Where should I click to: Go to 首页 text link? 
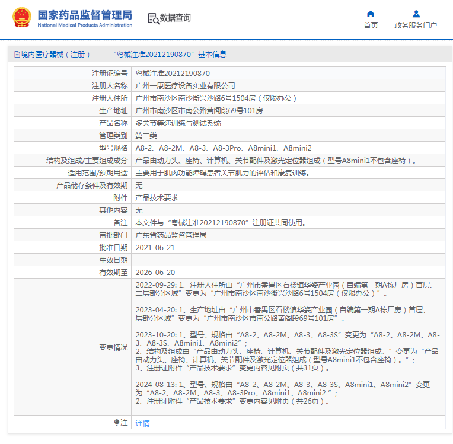point(371,25)
